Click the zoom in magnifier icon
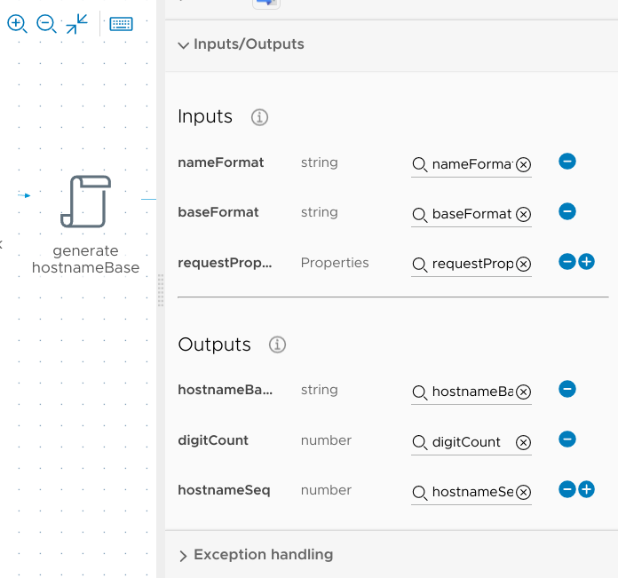Image resolution: width=618 pixels, height=578 pixels. tap(17, 24)
